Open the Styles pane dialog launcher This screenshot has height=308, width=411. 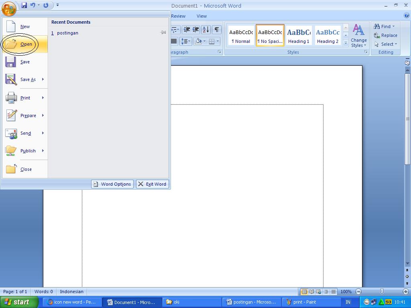tap(366, 52)
